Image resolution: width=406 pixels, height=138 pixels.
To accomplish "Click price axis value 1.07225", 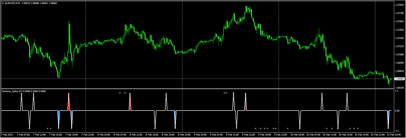I will pyautogui.click(x=399, y=46).
